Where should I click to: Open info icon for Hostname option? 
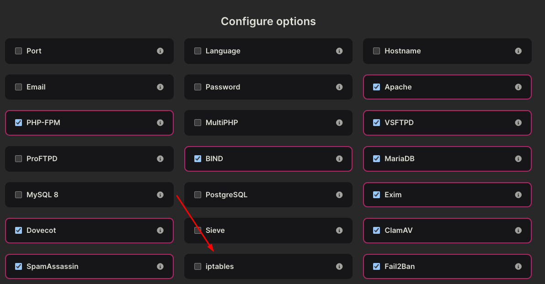(518, 51)
